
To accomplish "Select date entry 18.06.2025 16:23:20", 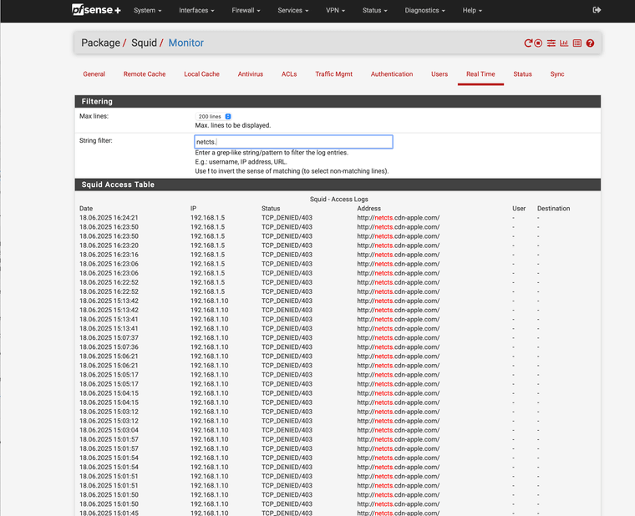I will coord(109,245).
